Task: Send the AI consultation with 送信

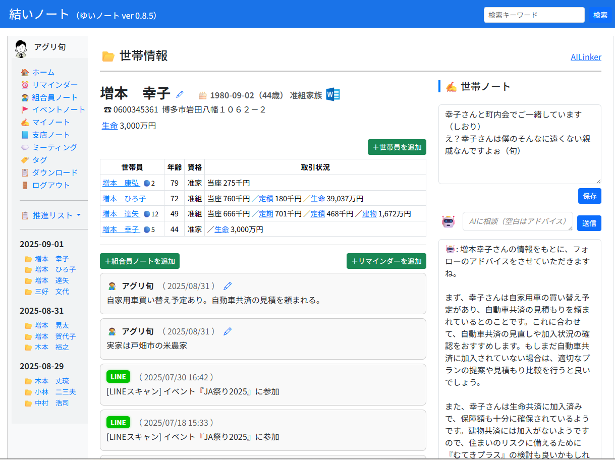Action: coord(589,222)
